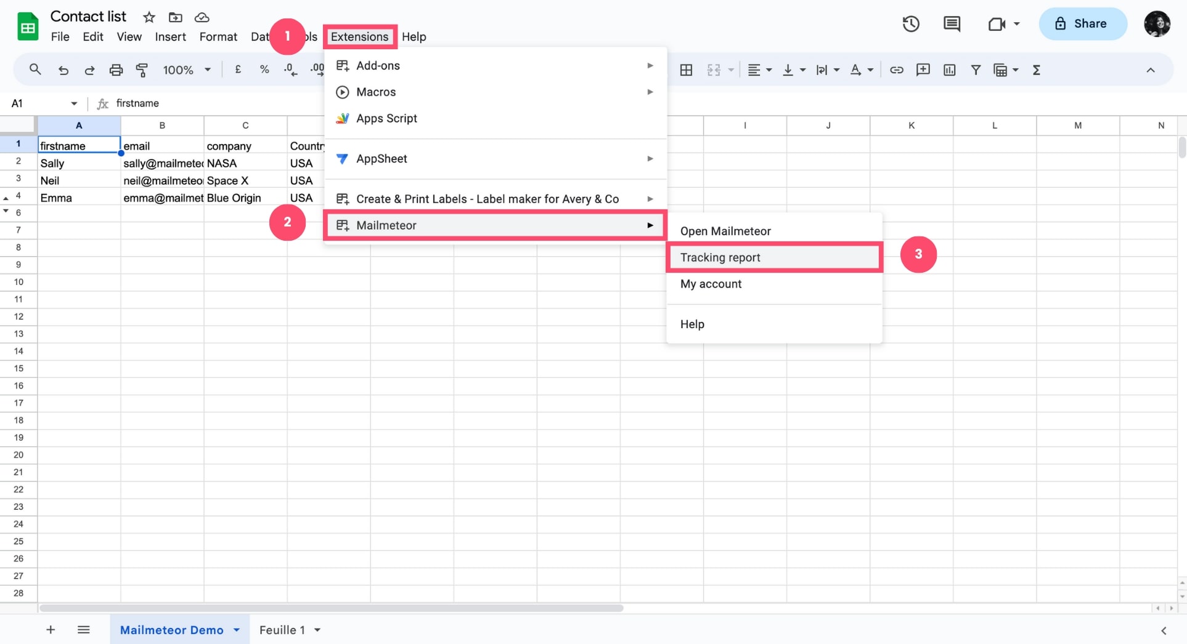Open the Format menu
Viewport: 1187px width, 644px height.
pos(218,37)
